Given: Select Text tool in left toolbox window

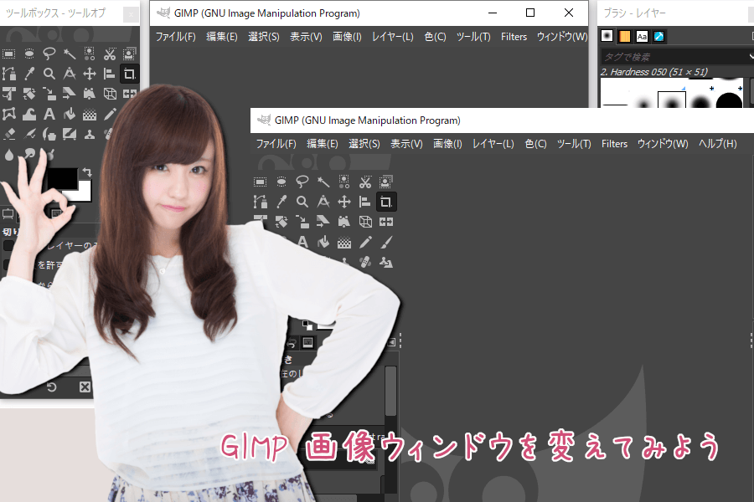Looking at the screenshot, I should click(49, 114).
